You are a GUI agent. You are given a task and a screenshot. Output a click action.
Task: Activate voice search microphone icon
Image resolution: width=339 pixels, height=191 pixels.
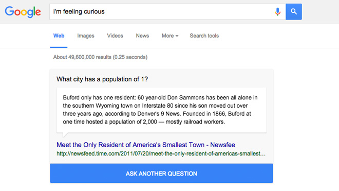(277, 12)
